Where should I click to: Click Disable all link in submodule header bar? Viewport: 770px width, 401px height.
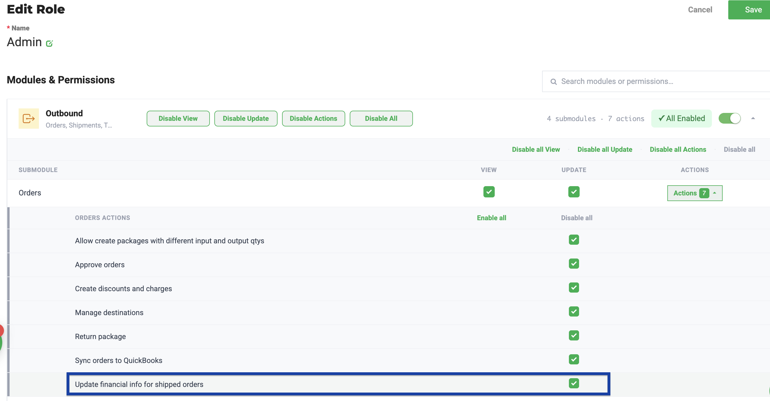coord(739,150)
